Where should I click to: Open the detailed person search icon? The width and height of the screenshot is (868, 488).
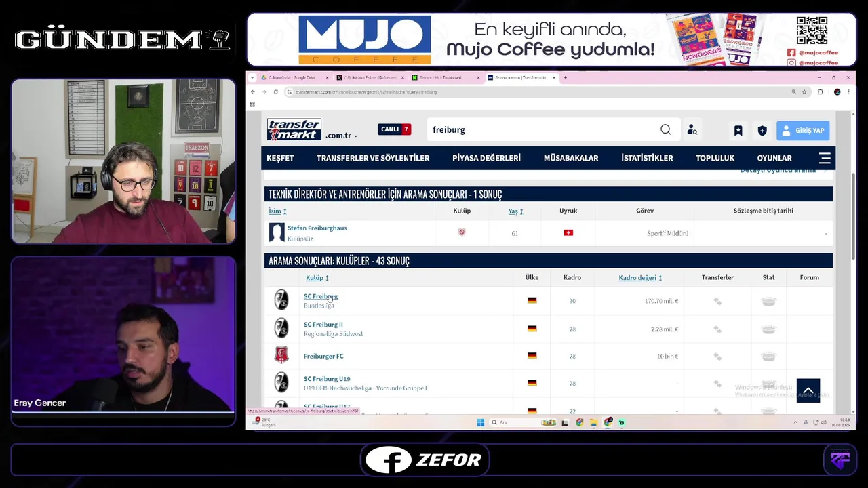point(692,129)
